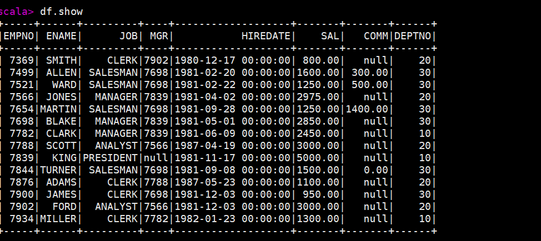
Task: Click the EMPNO column header
Action: click(19, 36)
